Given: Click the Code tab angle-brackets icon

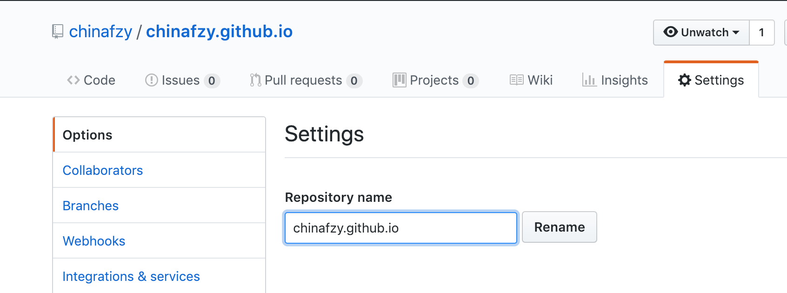Looking at the screenshot, I should 73,80.
